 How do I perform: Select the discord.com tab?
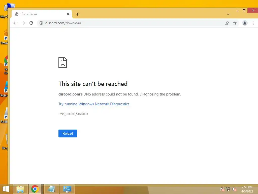click(42, 14)
